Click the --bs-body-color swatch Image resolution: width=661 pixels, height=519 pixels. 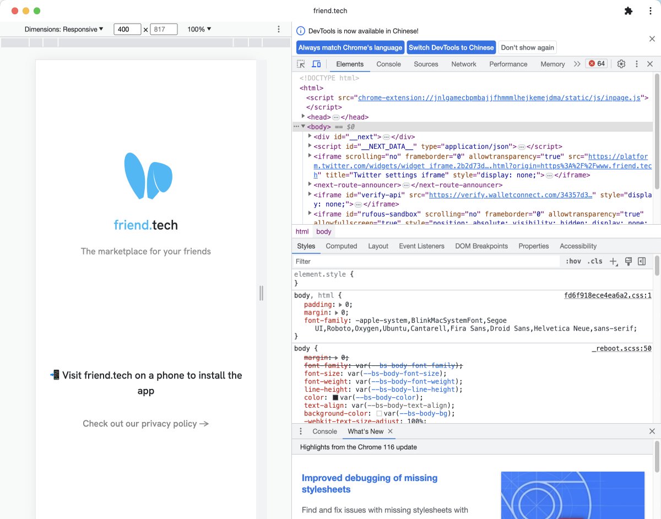coord(335,397)
